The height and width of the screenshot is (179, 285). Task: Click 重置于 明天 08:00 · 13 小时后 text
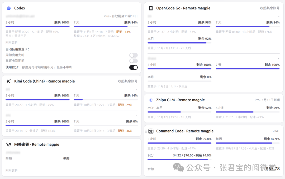point(236,32)
